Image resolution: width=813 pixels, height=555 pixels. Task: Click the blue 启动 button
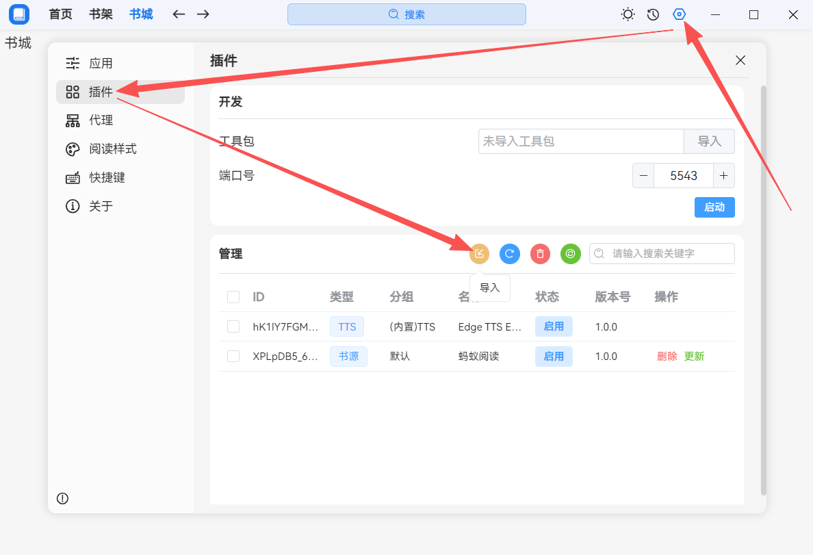[x=714, y=207]
